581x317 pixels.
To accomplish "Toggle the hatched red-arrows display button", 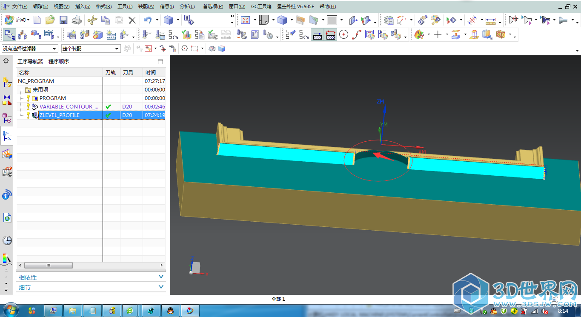I will (x=331, y=34).
